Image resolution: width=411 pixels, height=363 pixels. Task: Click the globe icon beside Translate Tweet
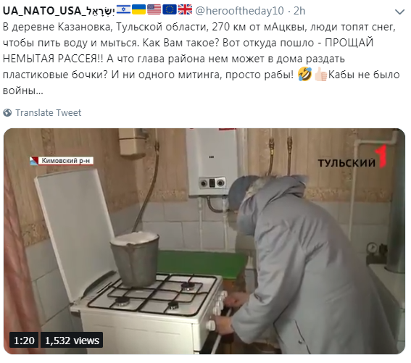[7, 113]
